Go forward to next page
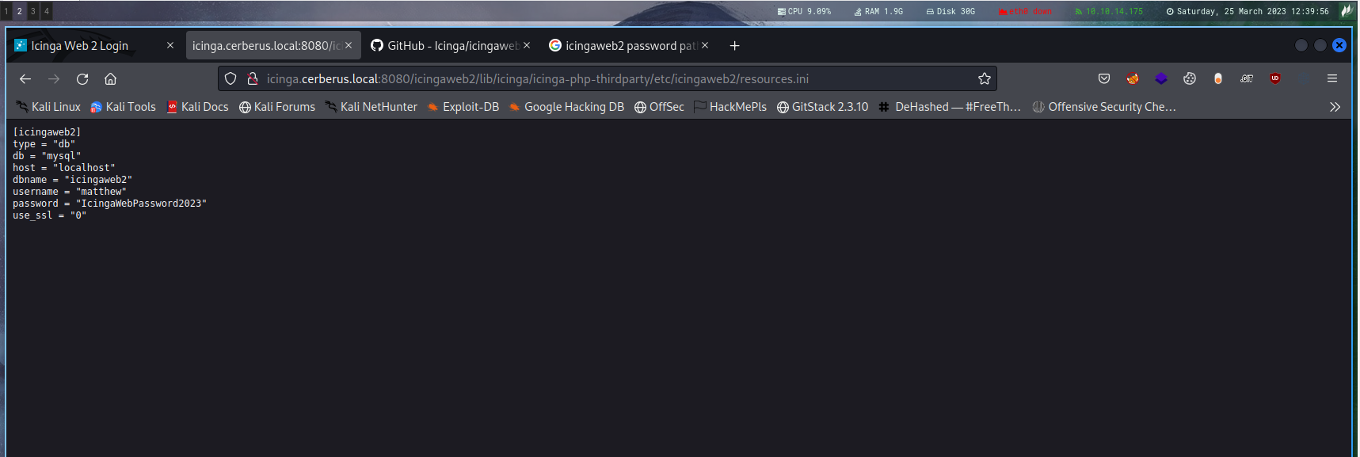The image size is (1360, 457). coord(54,78)
